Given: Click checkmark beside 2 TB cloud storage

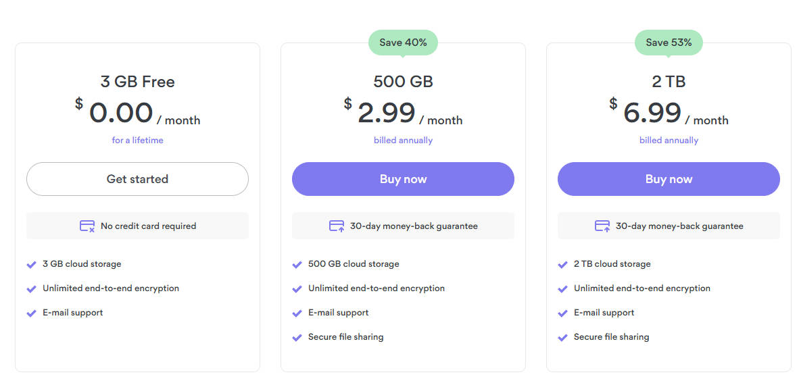Looking at the screenshot, I should (562, 265).
